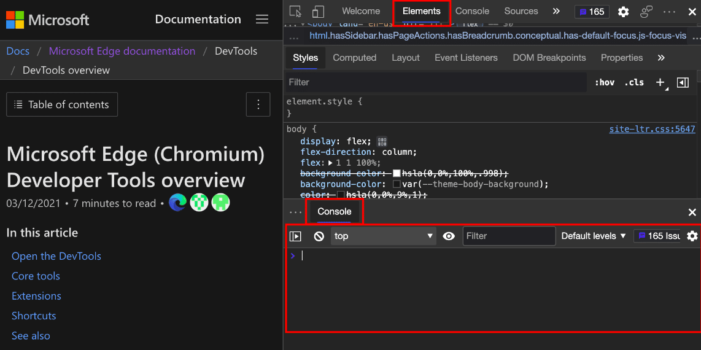Open Console settings gear icon
Screen dimensions: 701x350
click(x=692, y=236)
